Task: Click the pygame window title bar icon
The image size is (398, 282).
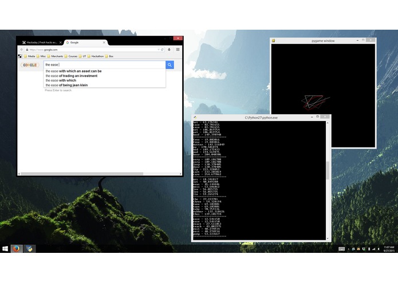Action: 274,41
